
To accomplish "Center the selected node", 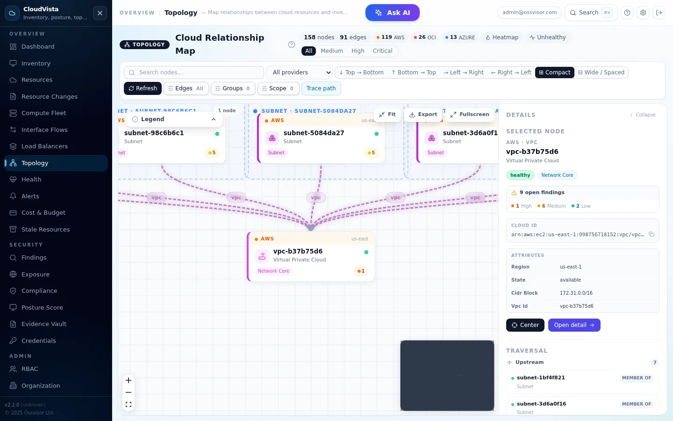I will point(525,325).
